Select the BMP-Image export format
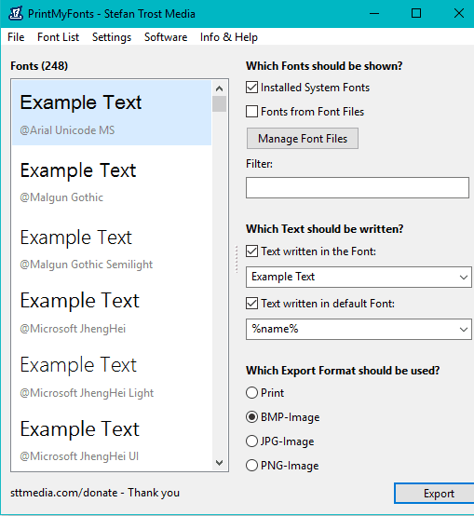This screenshot has height=516, width=474. 251,417
